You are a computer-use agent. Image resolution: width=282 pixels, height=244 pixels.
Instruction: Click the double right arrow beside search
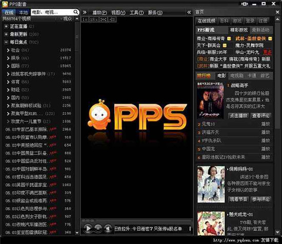pos(85,12)
